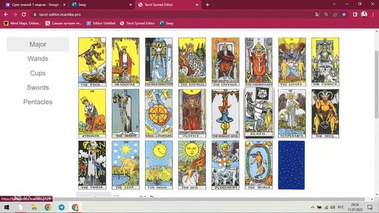Select the Wheel of Fortune card
The height and width of the screenshot is (213, 379).
[x=159, y=114]
